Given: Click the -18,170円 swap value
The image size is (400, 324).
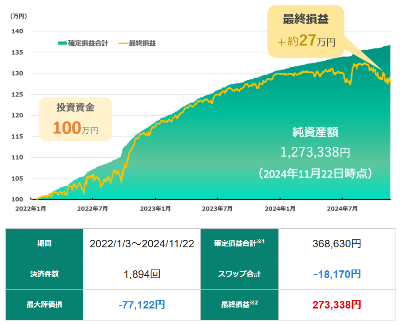Looking at the screenshot, I should click(337, 274).
